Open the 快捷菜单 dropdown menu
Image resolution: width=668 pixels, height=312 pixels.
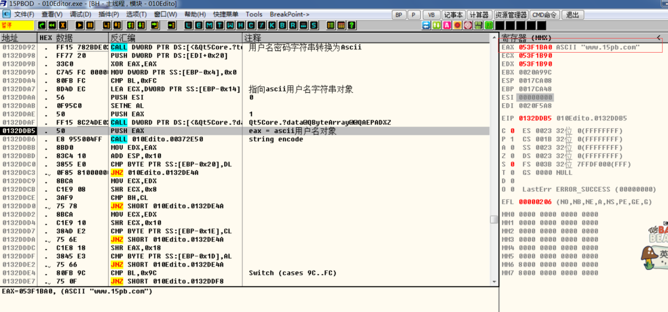[x=225, y=15]
